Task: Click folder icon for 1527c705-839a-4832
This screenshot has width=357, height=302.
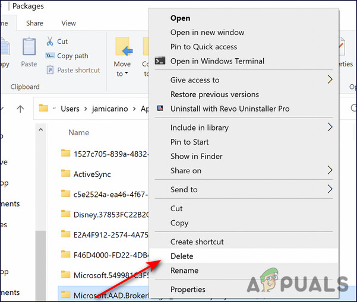Action: [x=65, y=153]
